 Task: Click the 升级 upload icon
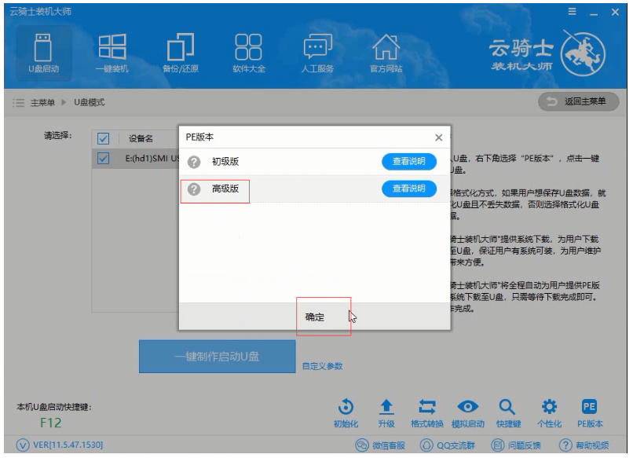tap(386, 409)
